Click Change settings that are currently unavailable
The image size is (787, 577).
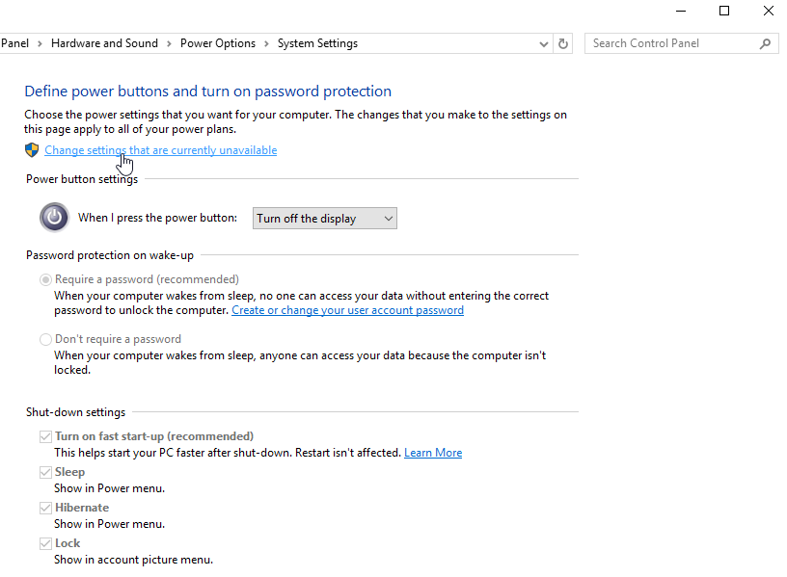pyautogui.click(x=160, y=150)
